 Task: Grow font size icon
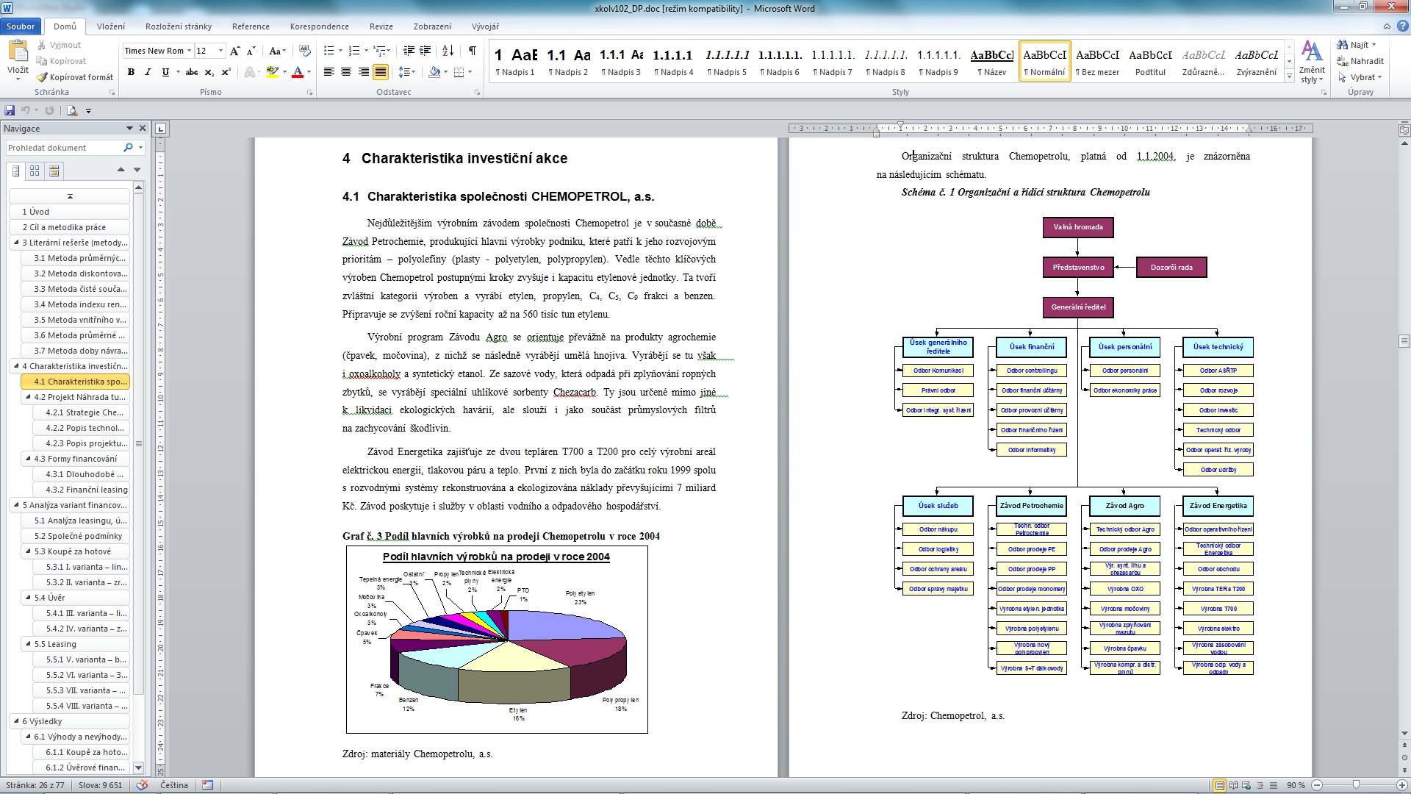click(235, 51)
